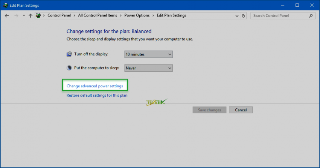Click the Control Panel icon in address bar
This screenshot has height=168, width=320.
click(38, 16)
